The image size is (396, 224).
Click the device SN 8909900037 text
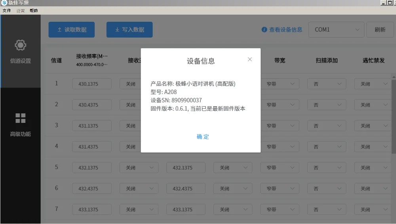[176, 100]
